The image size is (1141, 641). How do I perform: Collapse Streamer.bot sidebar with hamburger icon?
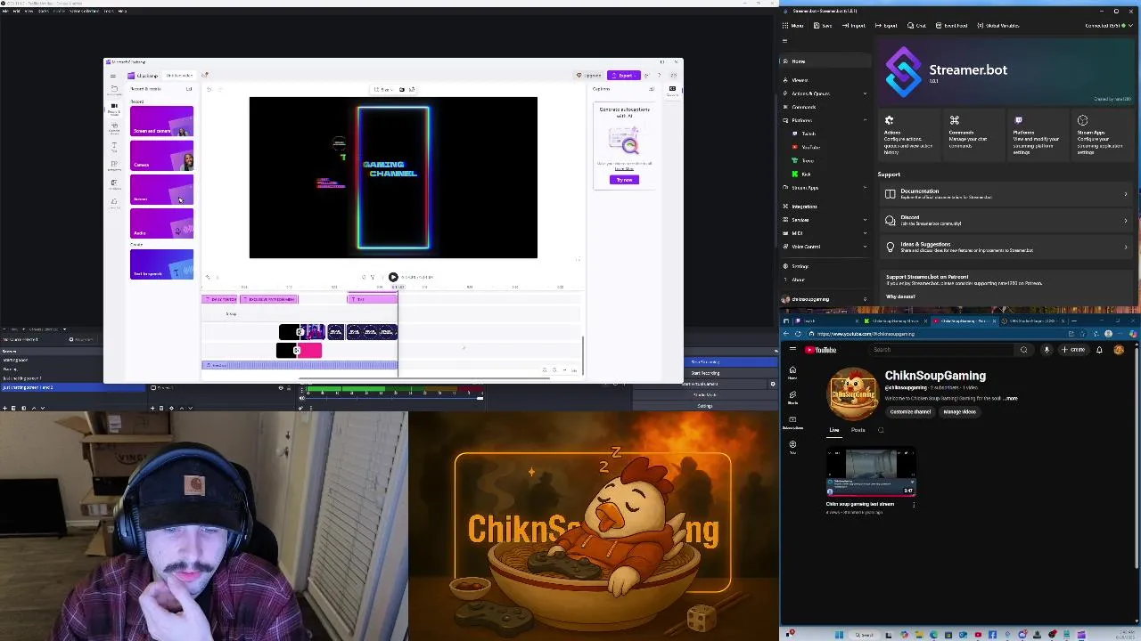coord(784,41)
